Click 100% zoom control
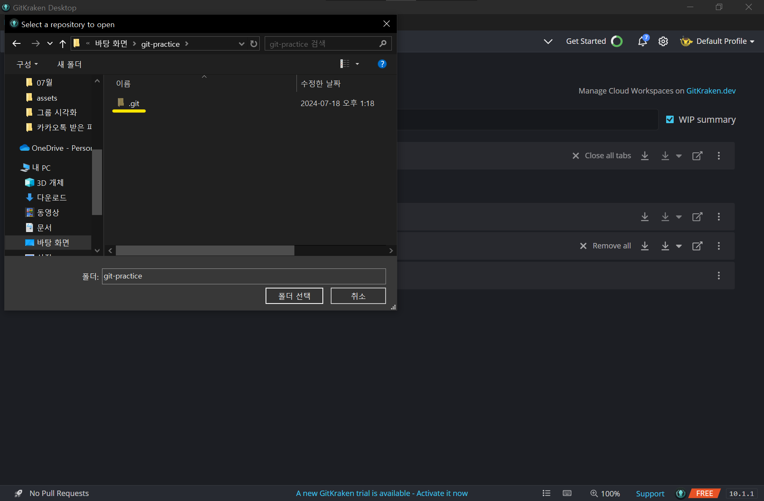Image resolution: width=764 pixels, height=501 pixels. (x=605, y=493)
